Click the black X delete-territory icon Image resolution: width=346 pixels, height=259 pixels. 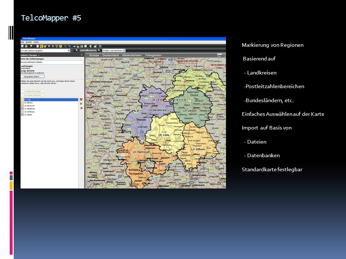81,104
